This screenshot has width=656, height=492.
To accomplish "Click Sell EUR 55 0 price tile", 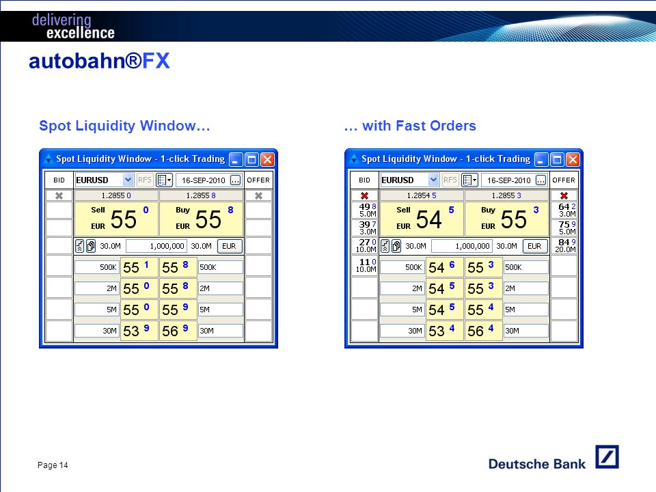I will coord(117,219).
